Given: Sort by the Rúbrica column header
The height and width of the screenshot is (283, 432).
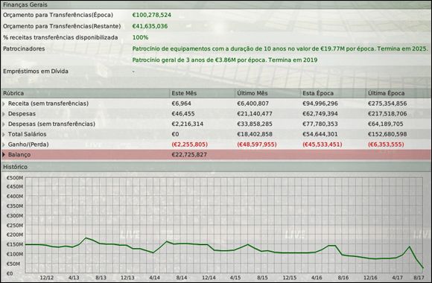Looking at the screenshot, I should [x=85, y=93].
